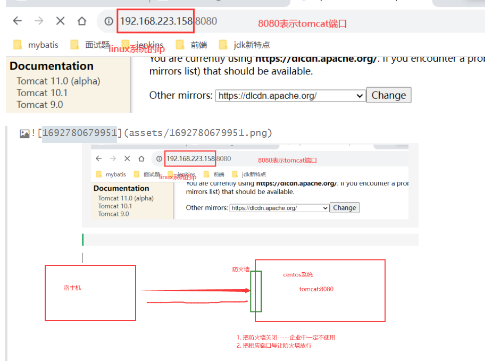The width and height of the screenshot is (492, 361).
Task: Select the 防火墙 label in diagram
Action: tap(240, 270)
